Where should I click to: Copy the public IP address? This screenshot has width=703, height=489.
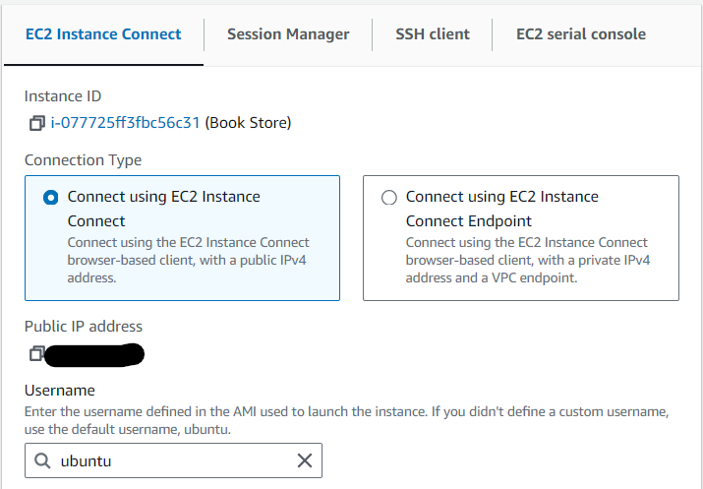pos(37,352)
